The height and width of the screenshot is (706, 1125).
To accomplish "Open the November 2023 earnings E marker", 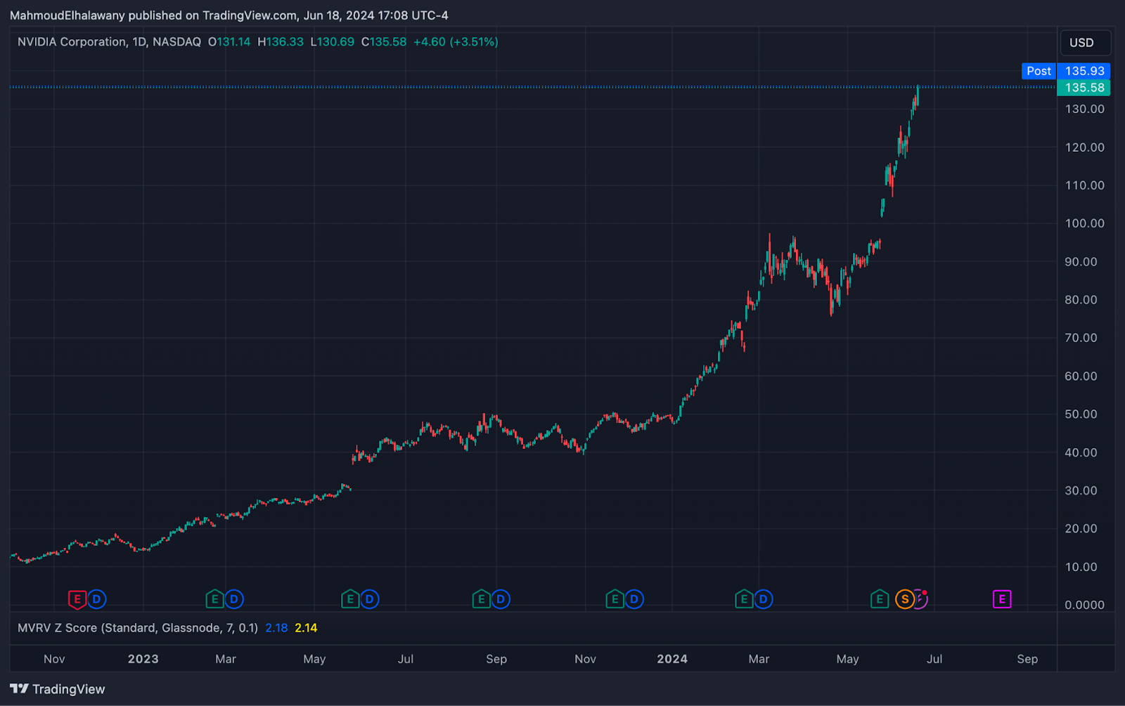I will point(615,599).
